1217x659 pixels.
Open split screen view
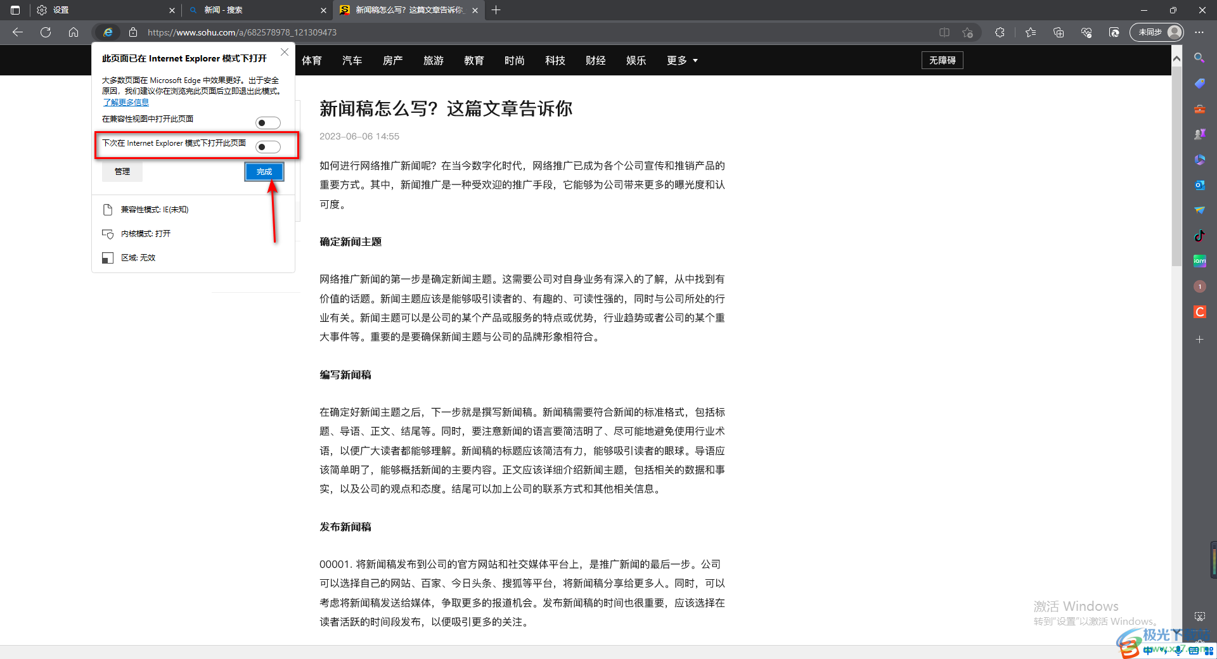click(x=944, y=32)
